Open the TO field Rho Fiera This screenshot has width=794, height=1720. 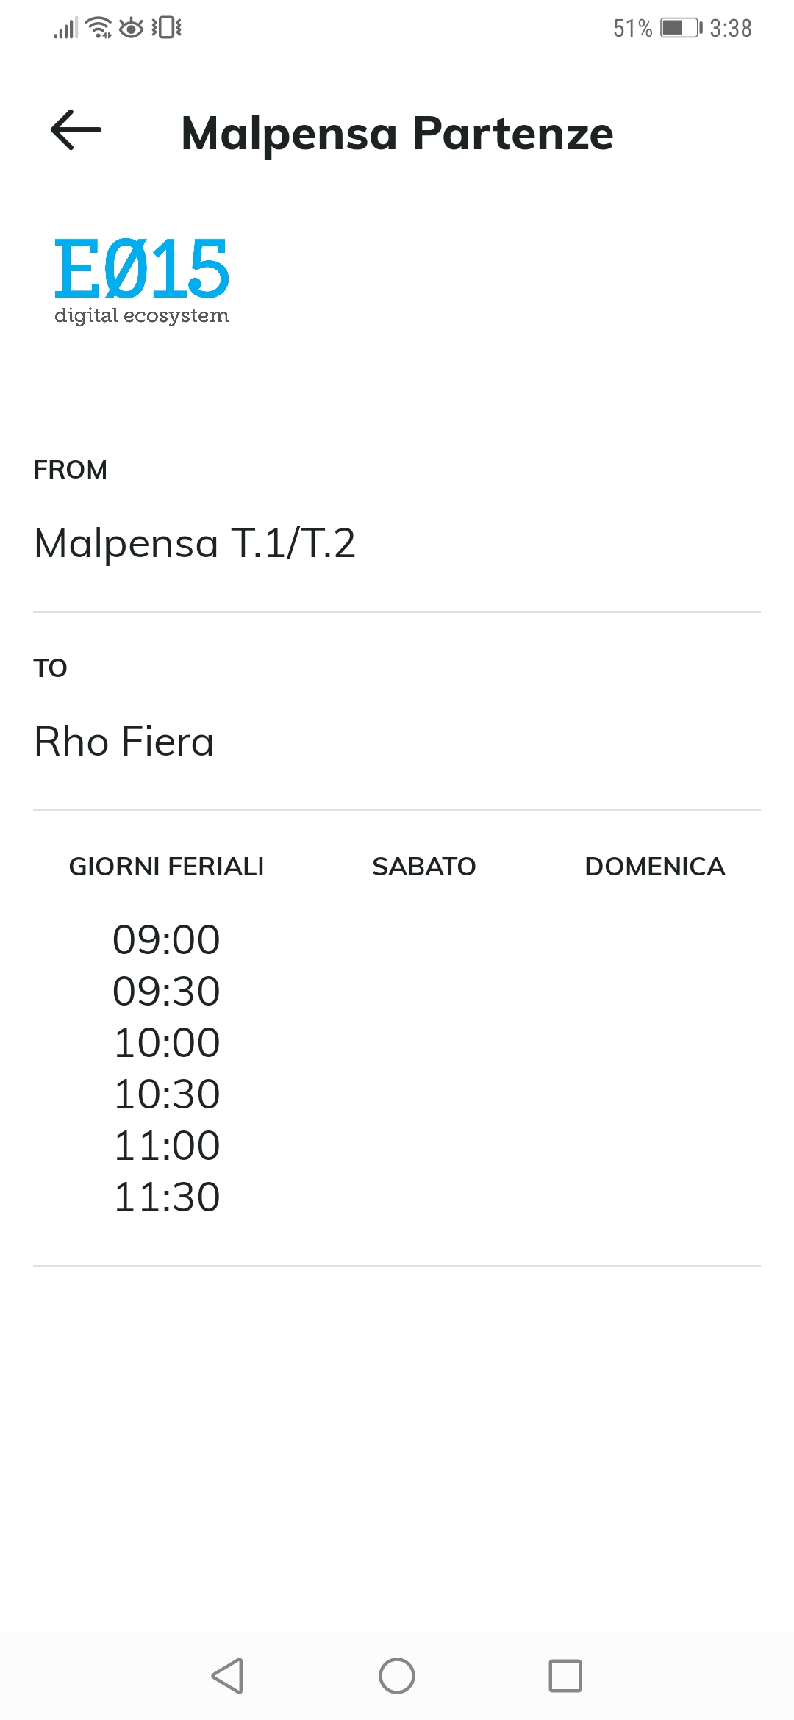click(124, 741)
